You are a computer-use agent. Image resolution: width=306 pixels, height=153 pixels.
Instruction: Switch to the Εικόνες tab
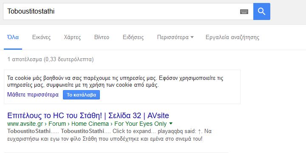pyautogui.click(x=41, y=37)
